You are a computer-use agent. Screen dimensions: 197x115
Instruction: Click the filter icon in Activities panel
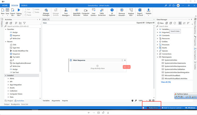(24, 23)
